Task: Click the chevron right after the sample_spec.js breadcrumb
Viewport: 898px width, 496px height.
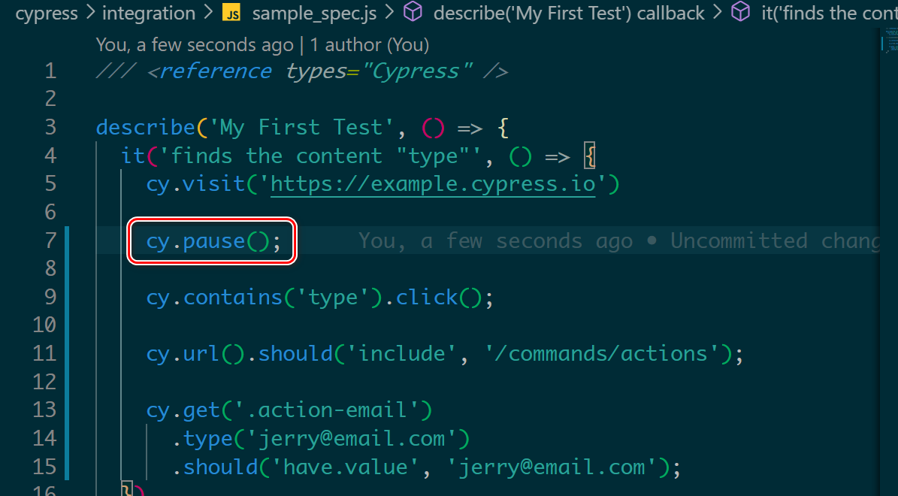Action: 390,14
